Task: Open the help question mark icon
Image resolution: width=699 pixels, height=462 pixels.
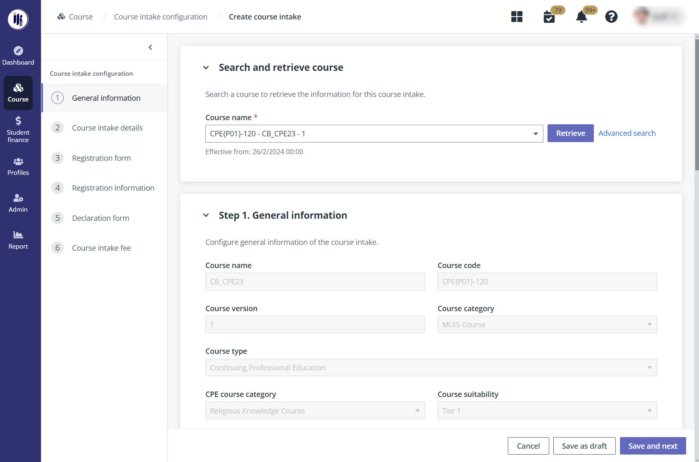Action: (611, 17)
